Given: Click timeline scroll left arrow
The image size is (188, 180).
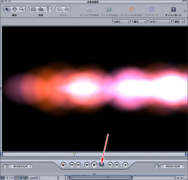Looking at the screenshot, I should [x=178, y=178].
